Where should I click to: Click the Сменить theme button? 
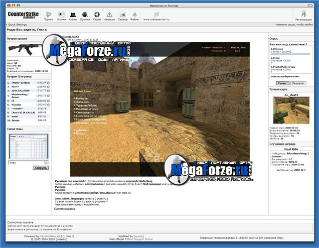pyautogui.click(x=41, y=168)
